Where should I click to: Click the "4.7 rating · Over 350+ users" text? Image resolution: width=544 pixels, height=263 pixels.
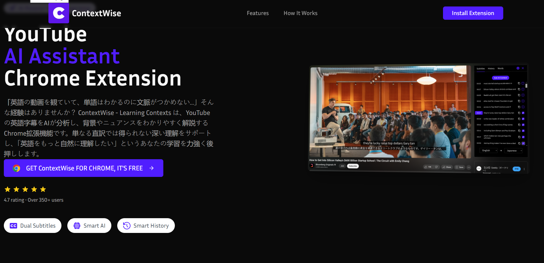34,200
